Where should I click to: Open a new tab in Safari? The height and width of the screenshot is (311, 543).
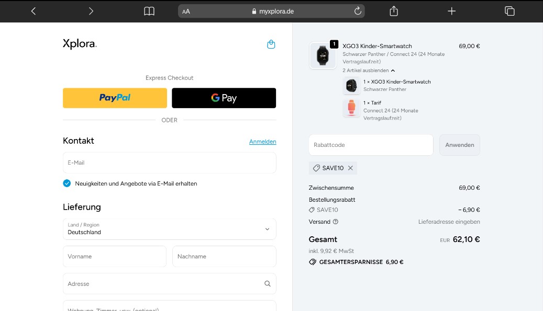click(451, 10)
